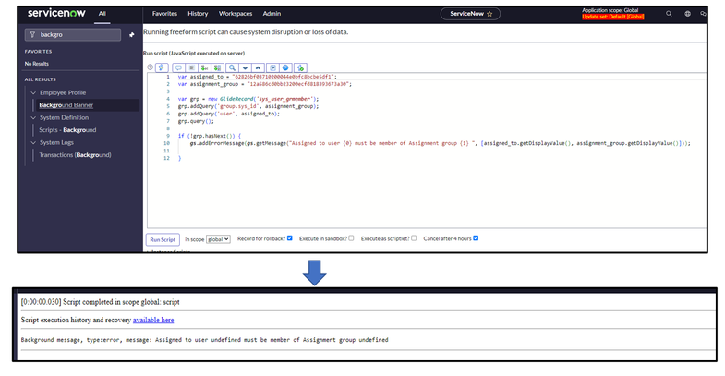Click the Run Script button
Image resolution: width=725 pixels, height=376 pixels.
coord(163,239)
